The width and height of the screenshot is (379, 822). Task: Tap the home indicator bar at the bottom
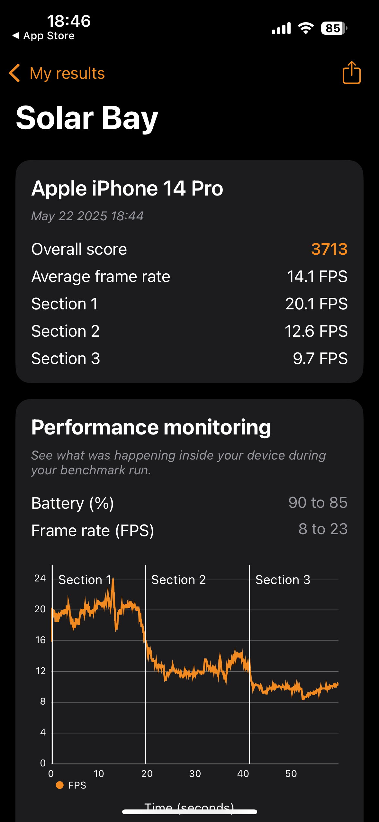189,812
